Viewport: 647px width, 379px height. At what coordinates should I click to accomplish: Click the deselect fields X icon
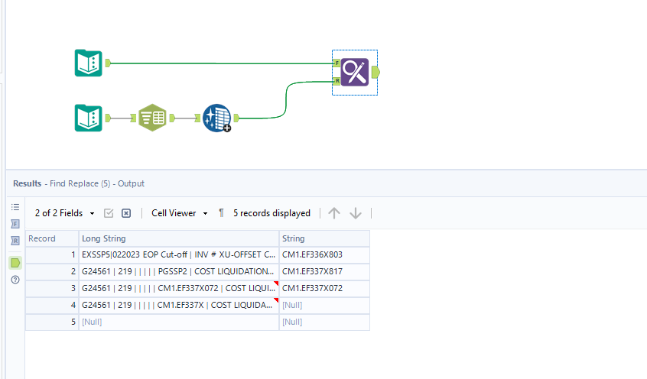126,213
